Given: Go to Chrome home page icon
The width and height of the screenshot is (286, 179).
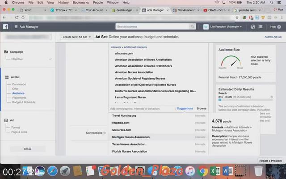Looking at the screenshot, I should [x=23, y=17].
